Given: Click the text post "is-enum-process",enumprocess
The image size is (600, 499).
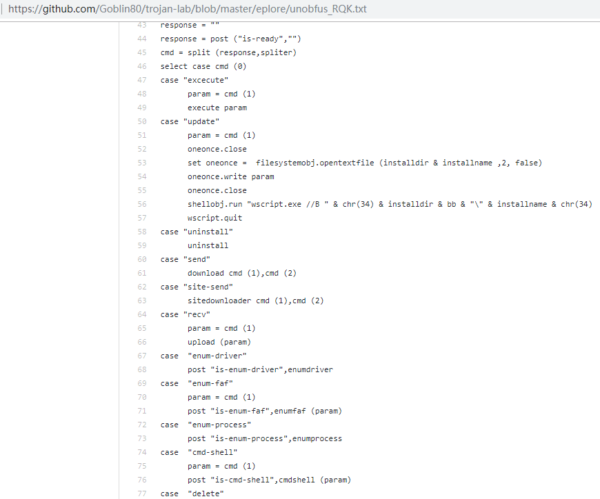Looking at the screenshot, I should point(265,438).
